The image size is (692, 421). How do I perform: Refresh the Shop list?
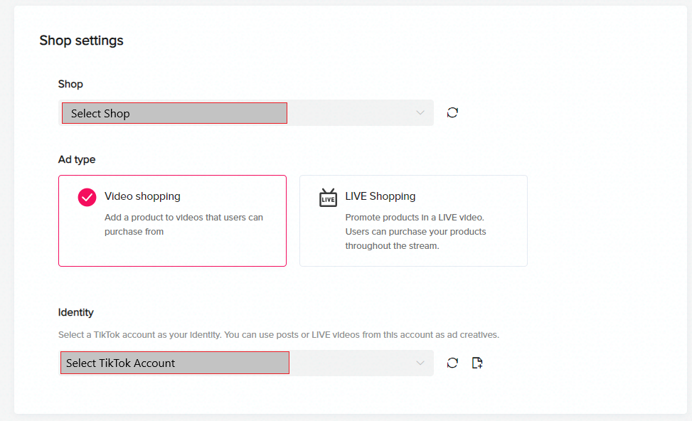(452, 112)
